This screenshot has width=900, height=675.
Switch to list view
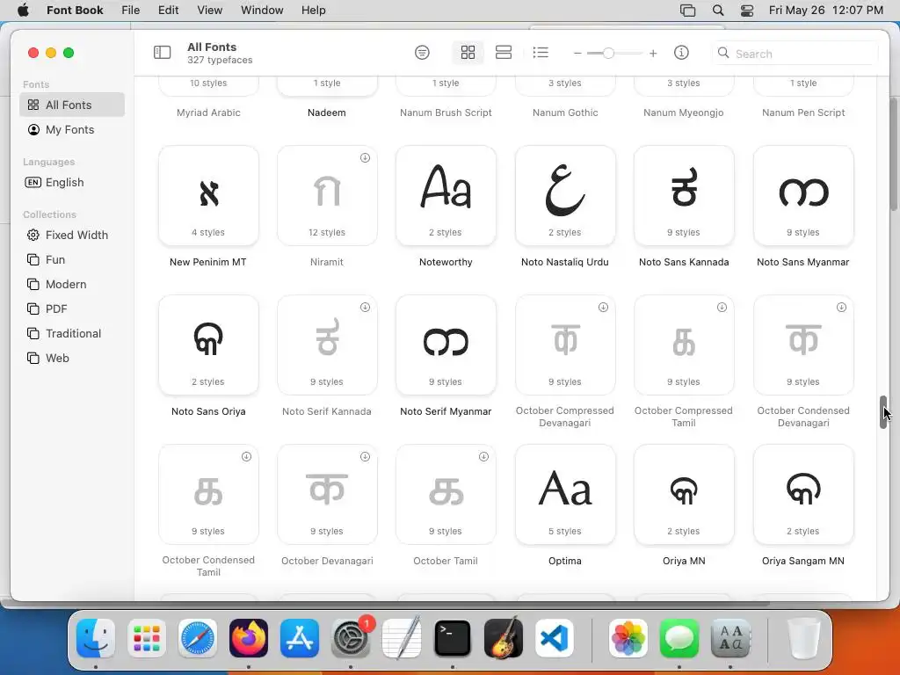(x=541, y=53)
